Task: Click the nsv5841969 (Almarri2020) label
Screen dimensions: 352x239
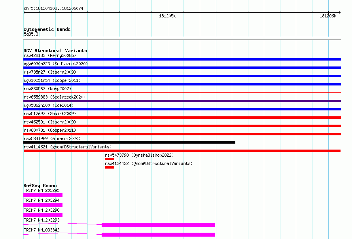Action: click(x=52, y=138)
